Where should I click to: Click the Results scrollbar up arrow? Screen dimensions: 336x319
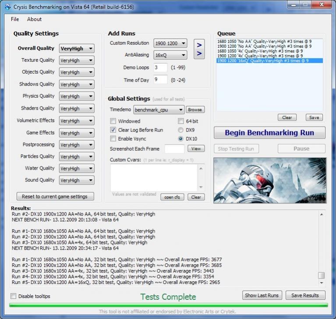[x=322, y=214]
